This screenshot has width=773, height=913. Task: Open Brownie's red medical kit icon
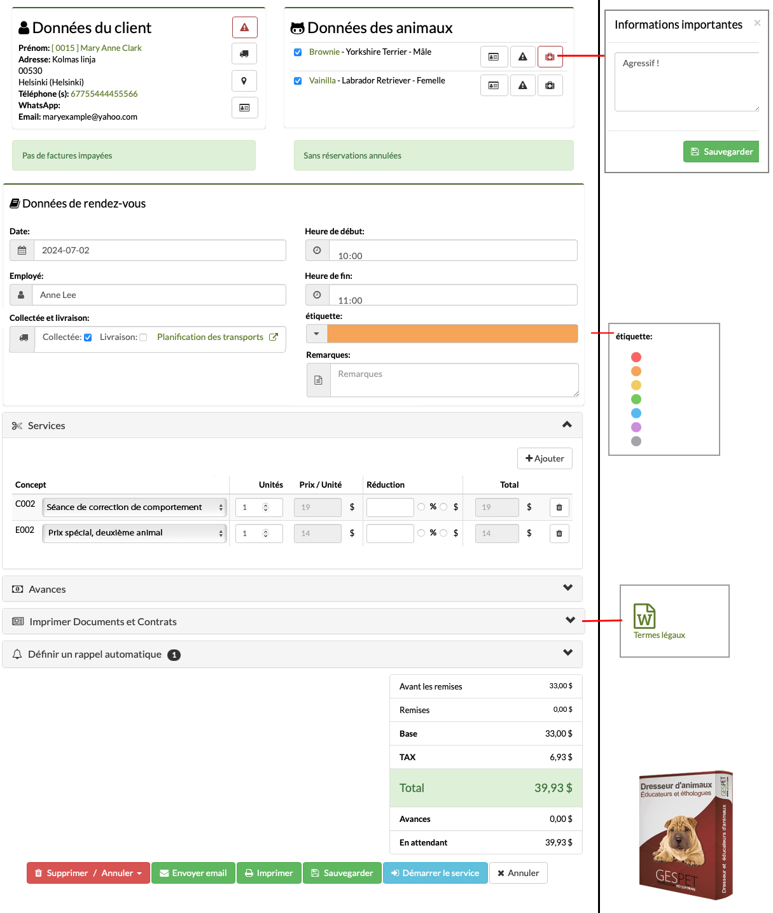pos(550,57)
